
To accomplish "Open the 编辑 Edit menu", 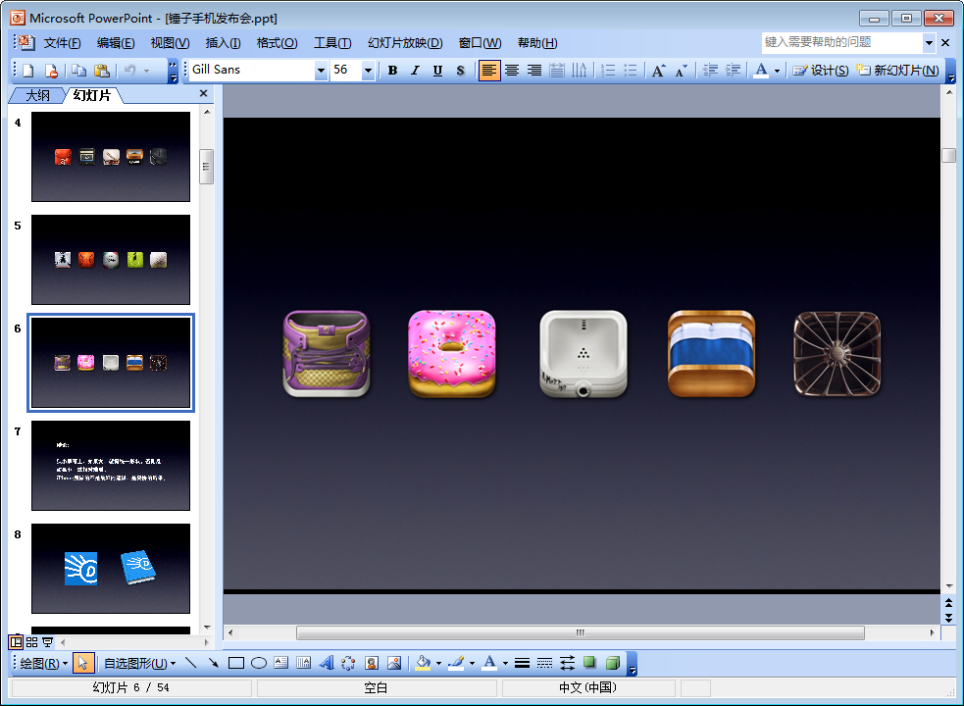I will click(116, 43).
